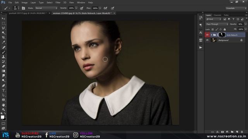The width and height of the screenshot is (248, 139).
Task: Open the History panel icon
Action: (201, 18)
